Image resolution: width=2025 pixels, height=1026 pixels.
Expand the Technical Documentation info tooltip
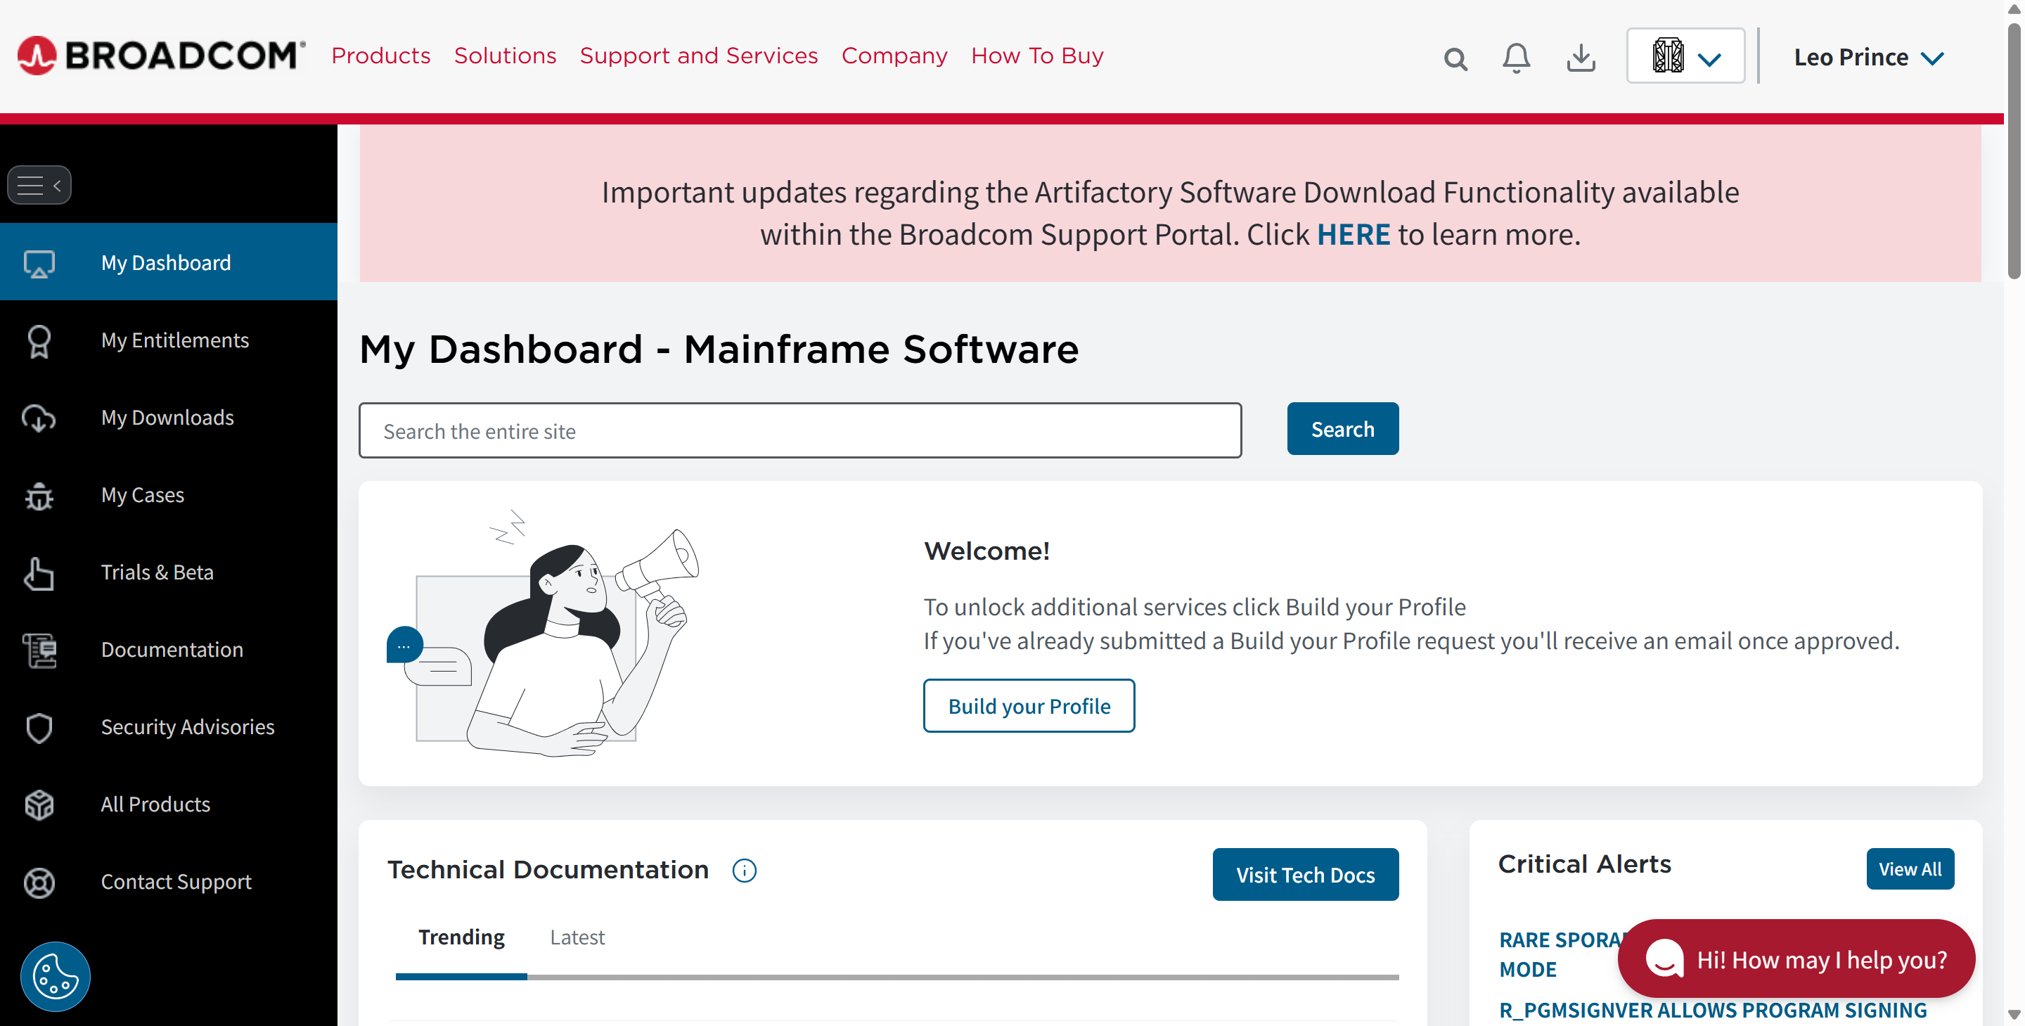(744, 871)
